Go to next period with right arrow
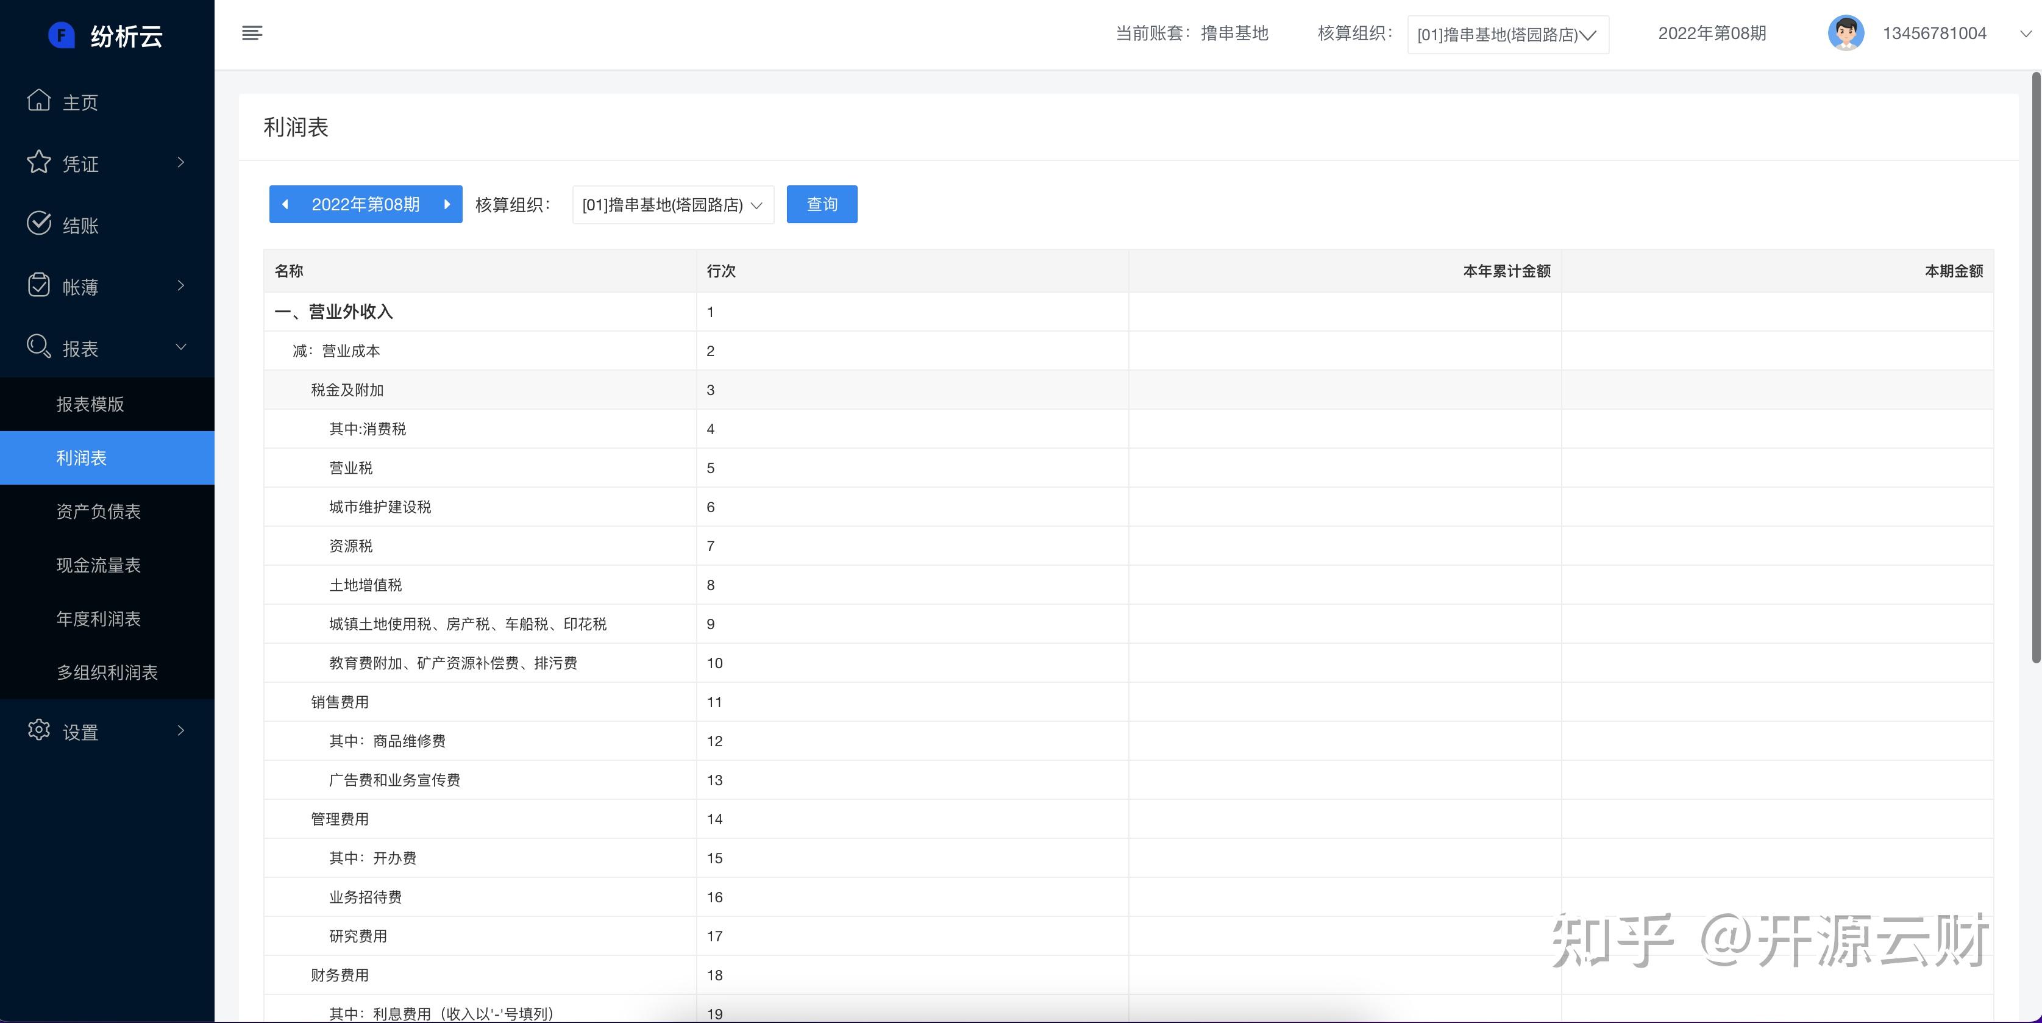 click(447, 205)
